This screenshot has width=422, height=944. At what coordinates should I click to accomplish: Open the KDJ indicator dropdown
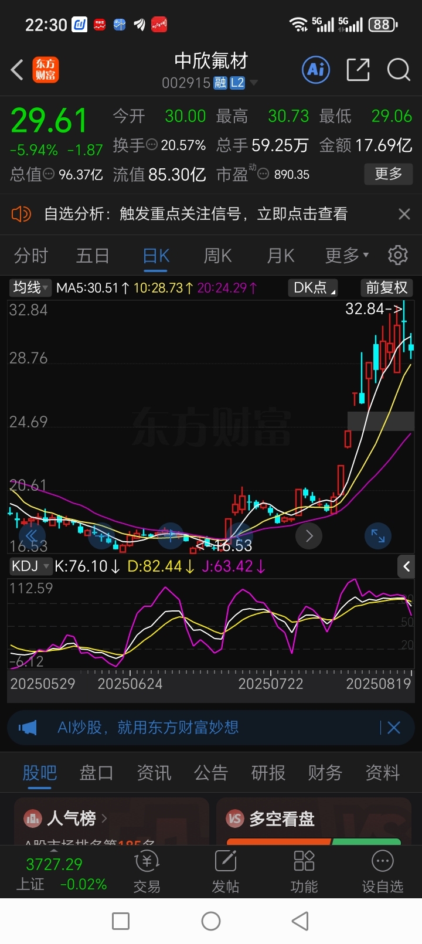coord(31,566)
